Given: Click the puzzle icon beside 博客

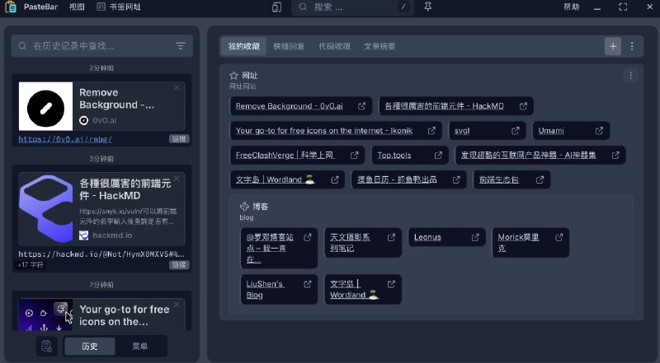Looking at the screenshot, I should click(244, 207).
